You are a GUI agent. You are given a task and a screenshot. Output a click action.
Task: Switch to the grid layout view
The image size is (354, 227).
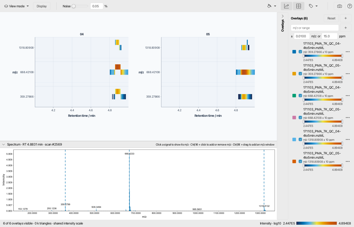coord(299,6)
